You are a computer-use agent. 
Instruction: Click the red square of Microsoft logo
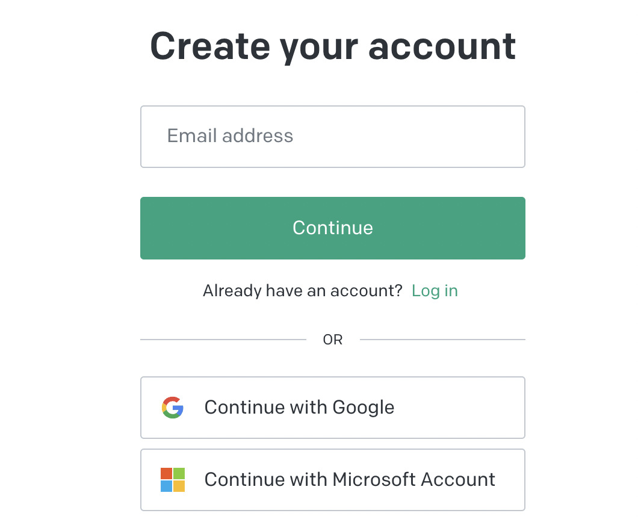(x=166, y=473)
